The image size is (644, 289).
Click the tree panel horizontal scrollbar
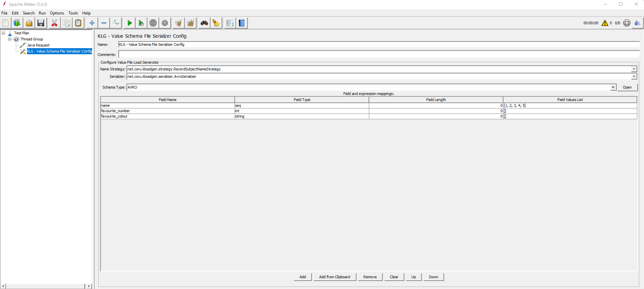click(x=46, y=286)
